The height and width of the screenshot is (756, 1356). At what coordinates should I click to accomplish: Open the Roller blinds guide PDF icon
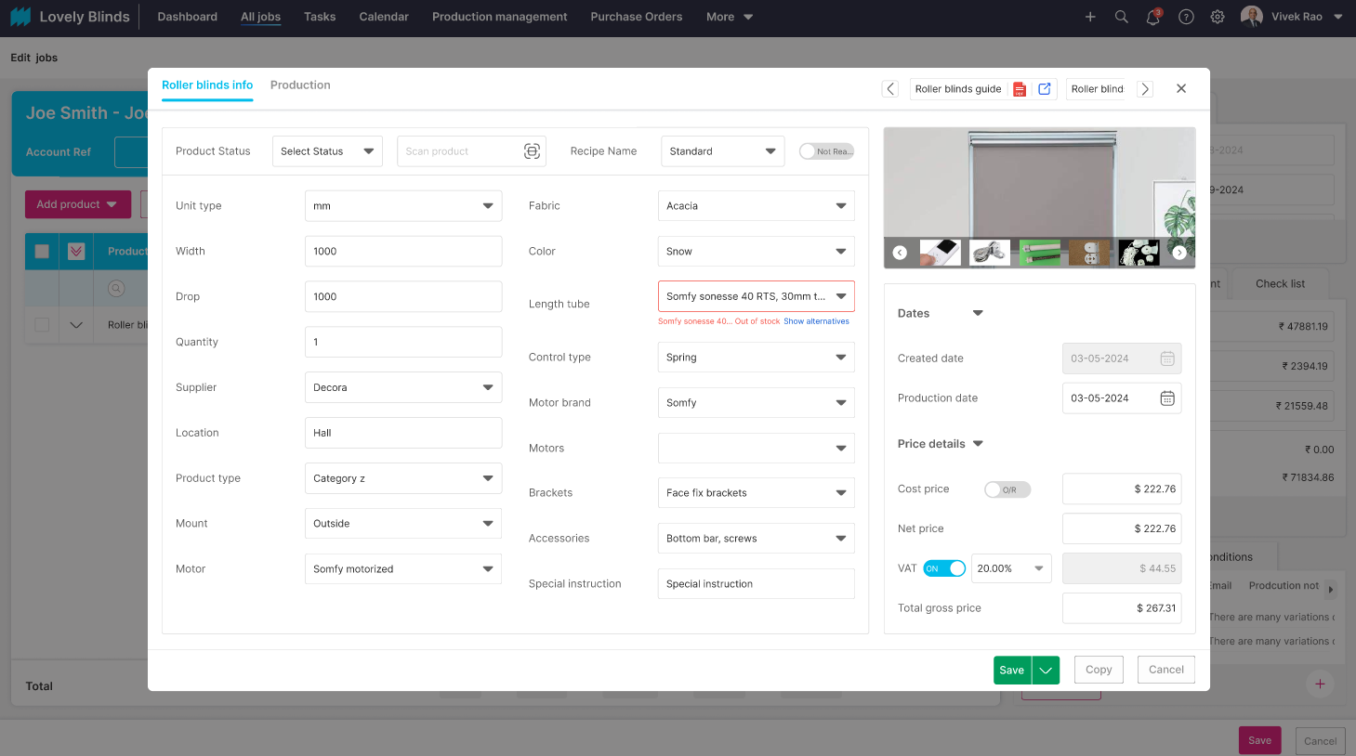click(x=1020, y=89)
